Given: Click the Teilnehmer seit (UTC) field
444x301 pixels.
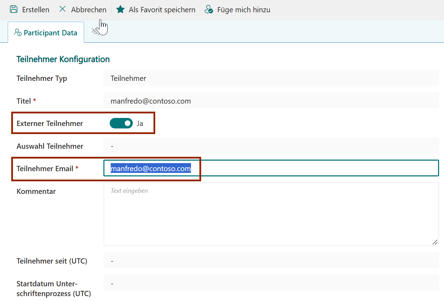Looking at the screenshot, I should [271, 261].
